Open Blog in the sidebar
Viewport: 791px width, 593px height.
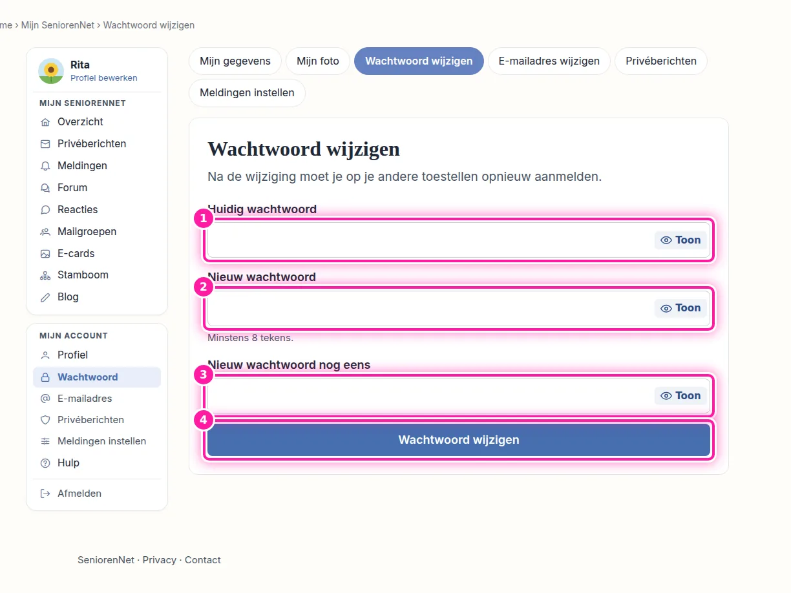tap(97, 297)
